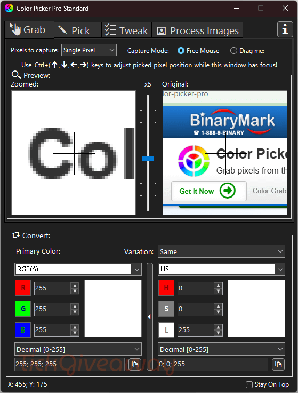Screen dimensions: 298x393
Task: Click the green G channel swatch
Action: tap(23, 309)
